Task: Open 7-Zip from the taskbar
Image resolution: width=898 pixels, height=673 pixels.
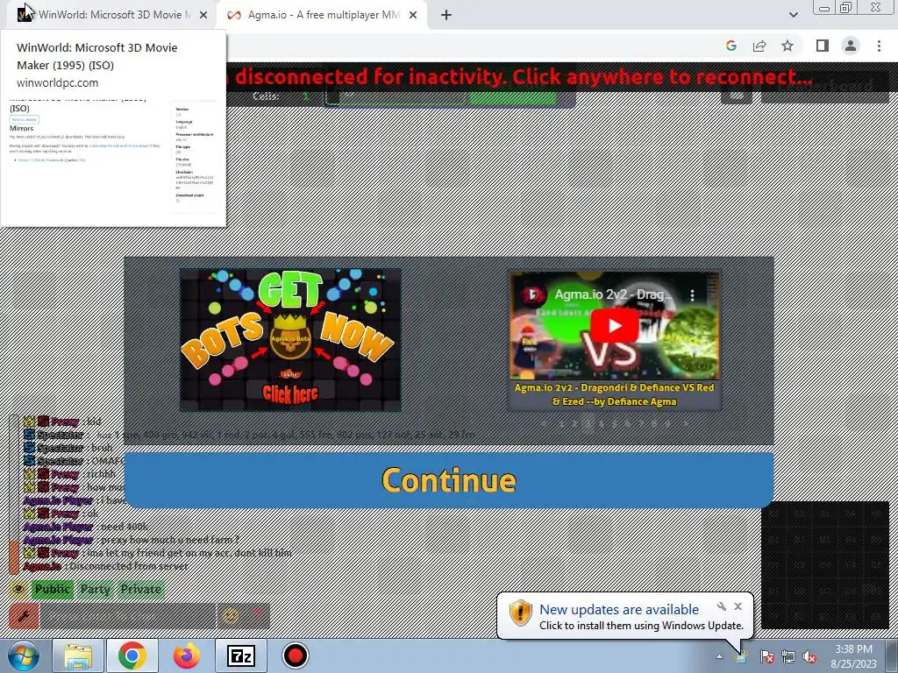Action: (x=241, y=655)
